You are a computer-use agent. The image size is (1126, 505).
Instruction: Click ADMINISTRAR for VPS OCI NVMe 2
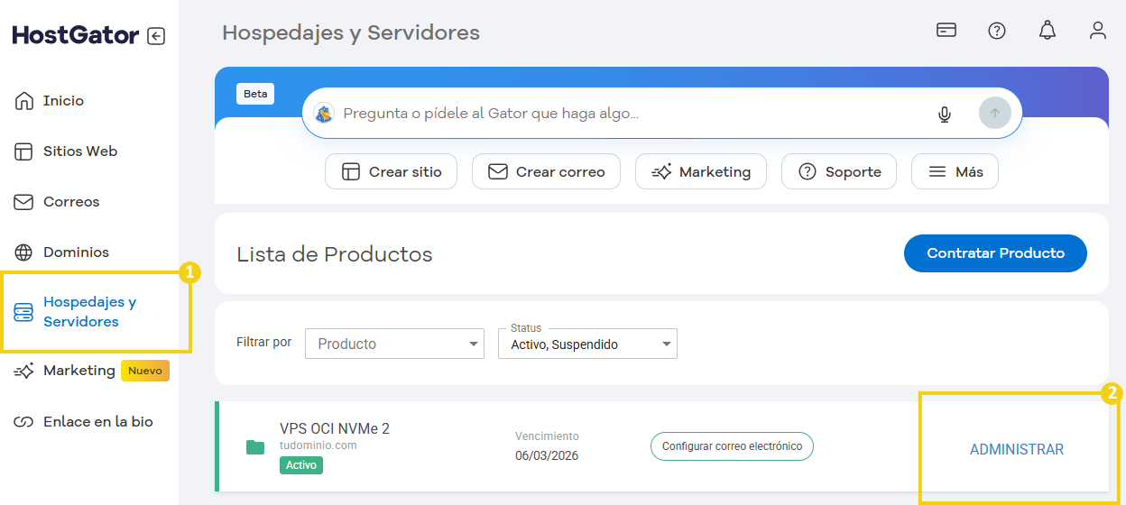tap(1017, 449)
